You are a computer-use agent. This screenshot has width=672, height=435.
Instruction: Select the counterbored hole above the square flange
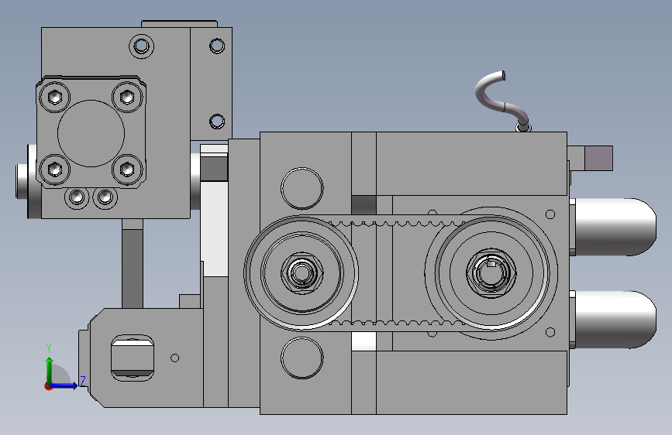[141, 46]
